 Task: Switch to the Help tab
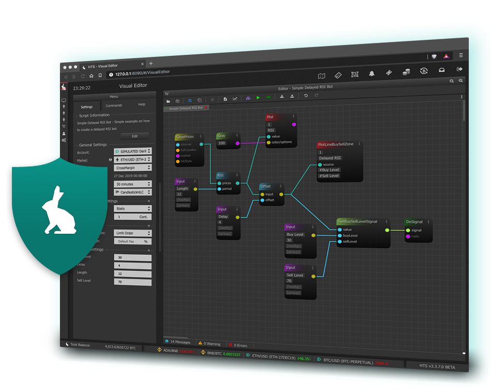[x=142, y=104]
